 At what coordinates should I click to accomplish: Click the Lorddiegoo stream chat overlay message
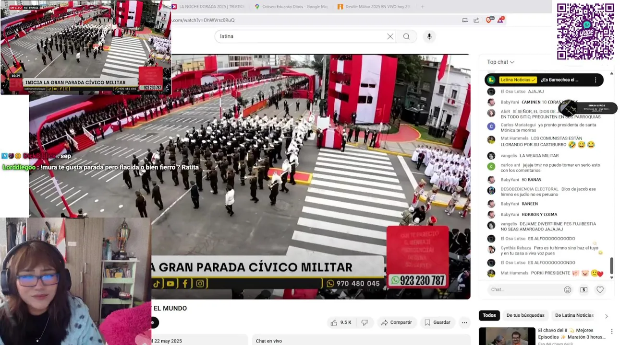coord(100,167)
